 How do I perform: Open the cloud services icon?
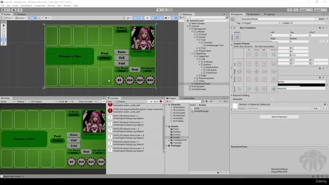click(x=14, y=10)
